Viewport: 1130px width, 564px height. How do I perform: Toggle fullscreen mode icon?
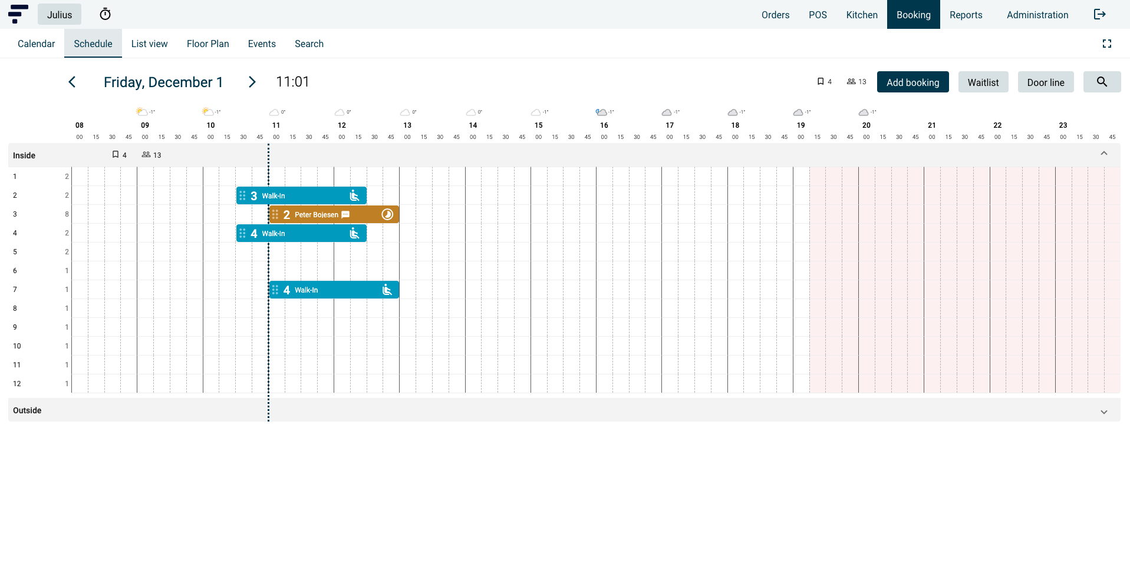[x=1106, y=44]
